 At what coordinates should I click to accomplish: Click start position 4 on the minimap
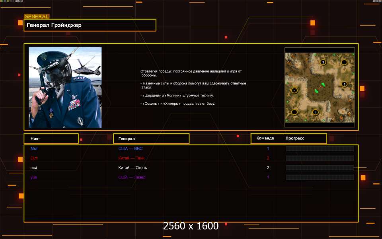[x=294, y=90]
